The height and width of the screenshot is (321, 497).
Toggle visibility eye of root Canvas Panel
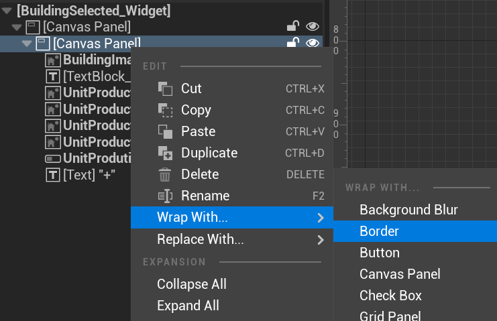click(x=312, y=27)
